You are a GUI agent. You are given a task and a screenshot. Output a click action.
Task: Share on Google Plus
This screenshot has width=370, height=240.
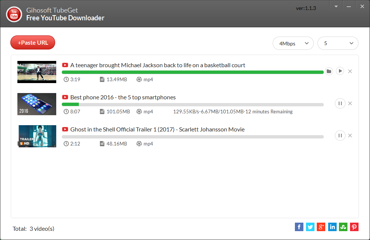pos(321,227)
